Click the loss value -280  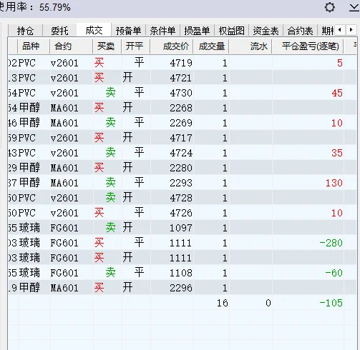coord(331,243)
